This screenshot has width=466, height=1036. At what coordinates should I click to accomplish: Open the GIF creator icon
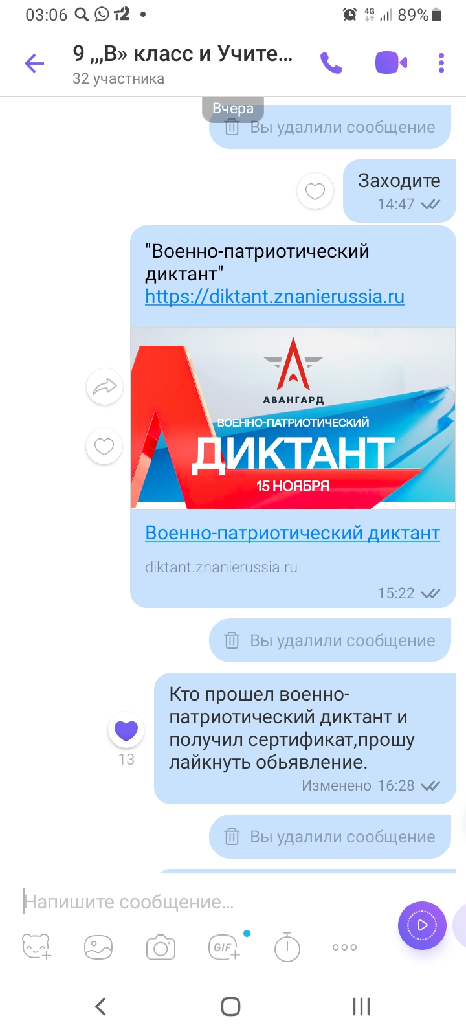[x=225, y=947]
